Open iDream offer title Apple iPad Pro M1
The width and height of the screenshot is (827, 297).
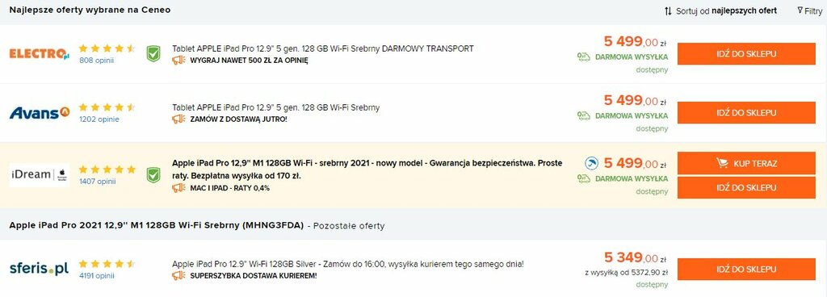(367, 169)
